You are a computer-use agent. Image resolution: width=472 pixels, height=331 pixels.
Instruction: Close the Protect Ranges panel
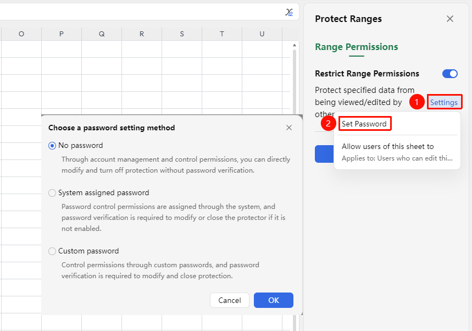tap(449, 19)
